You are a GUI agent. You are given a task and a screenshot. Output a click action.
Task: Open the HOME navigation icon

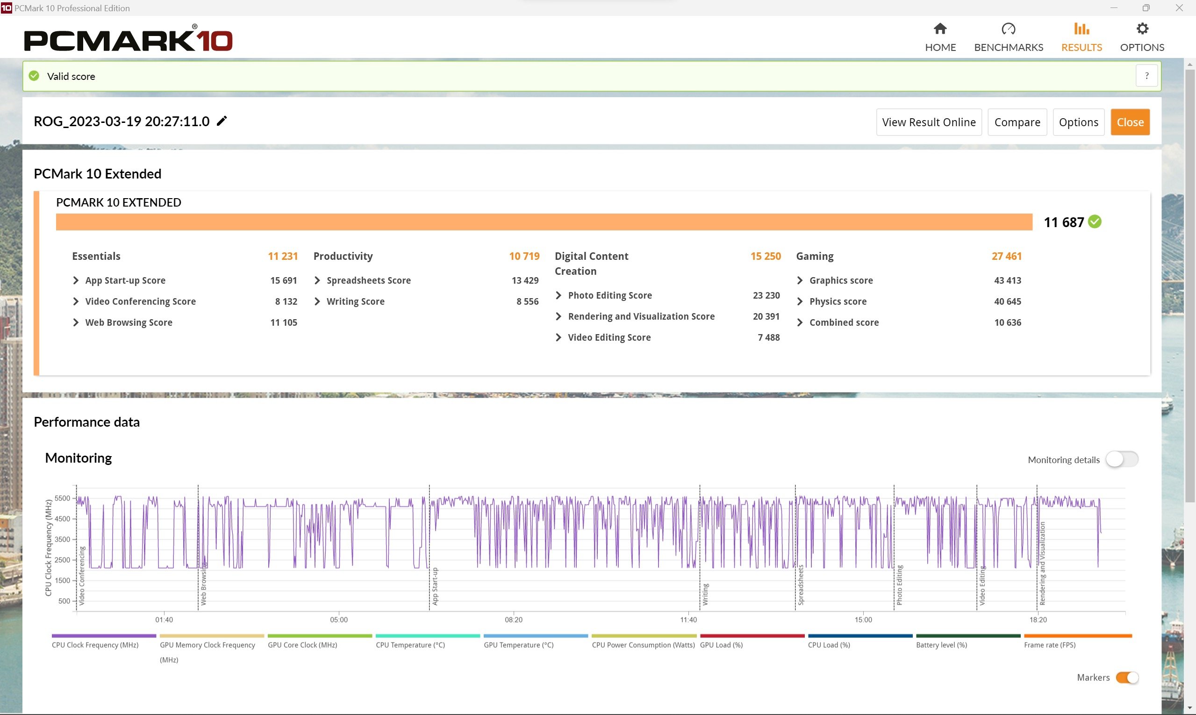939,29
